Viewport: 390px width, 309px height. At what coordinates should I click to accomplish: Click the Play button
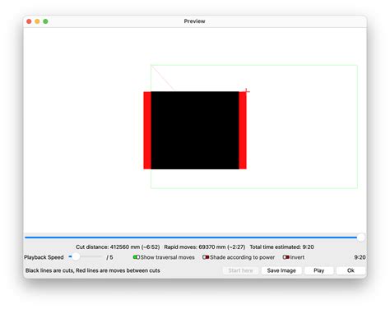[318, 270]
